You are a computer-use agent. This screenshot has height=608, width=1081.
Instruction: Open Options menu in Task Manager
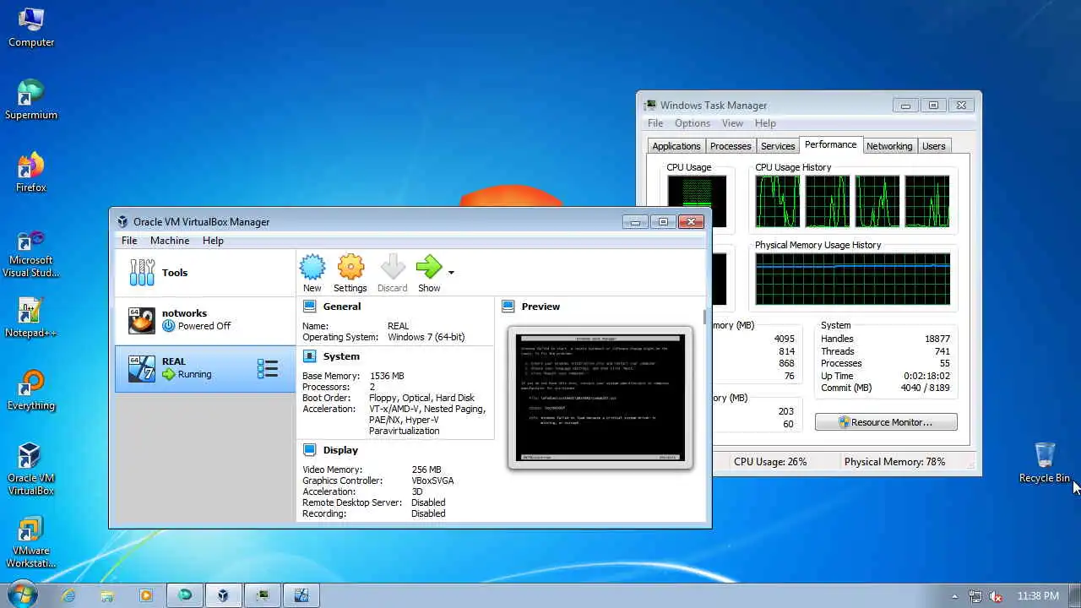tap(693, 123)
